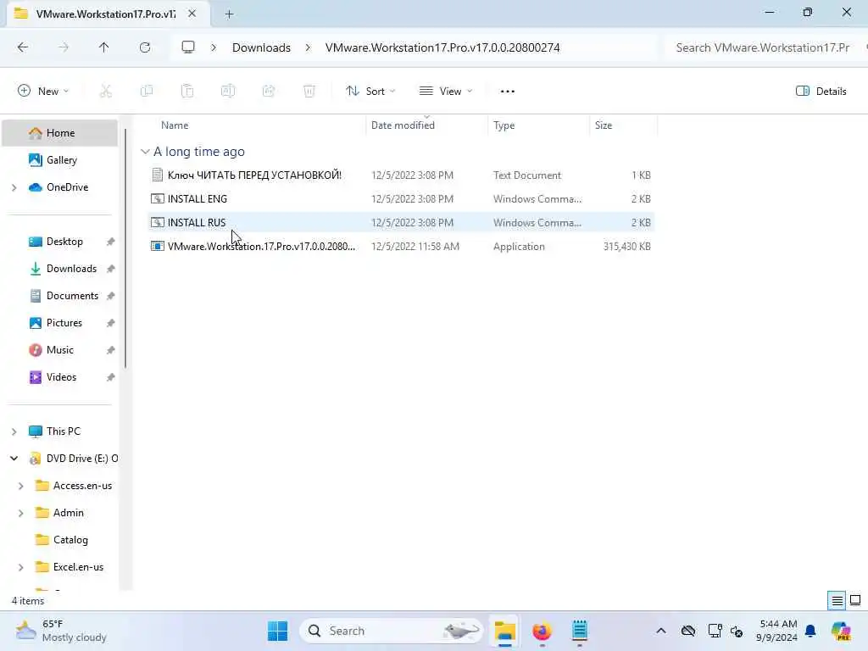Select the VMware.Workstation17.Pro tab

click(x=105, y=14)
